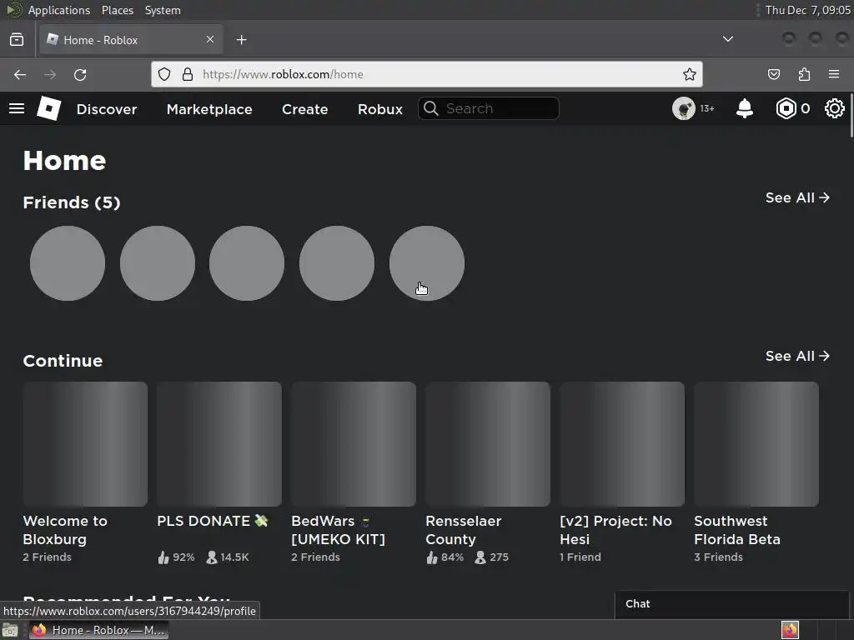854x640 pixels.
Task: Click the search magnifier icon
Action: [x=431, y=108]
